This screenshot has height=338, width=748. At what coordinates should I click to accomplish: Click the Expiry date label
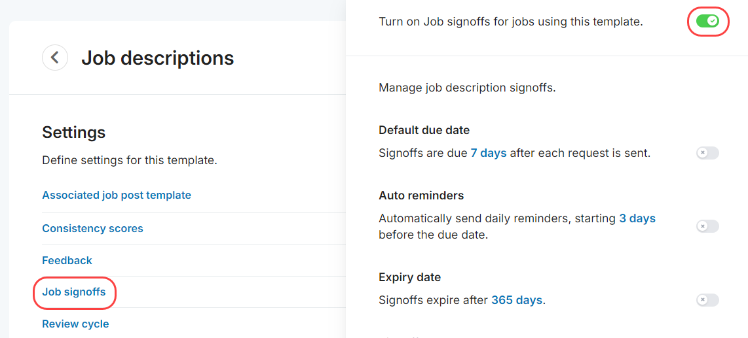point(409,277)
